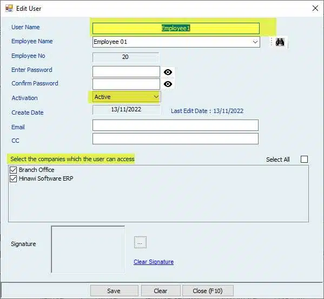
Task: Click the CC input field
Action: 175,138
